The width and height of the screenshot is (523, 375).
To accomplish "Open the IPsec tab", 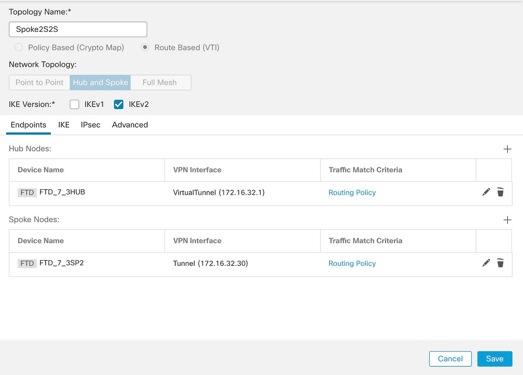I will [90, 125].
